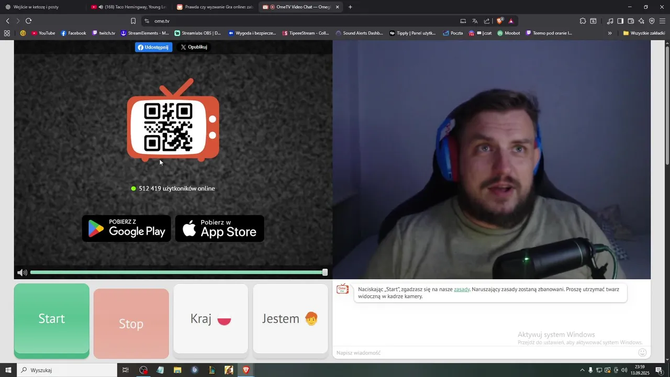Open Task View on the taskbar
The width and height of the screenshot is (670, 377).
(126, 370)
